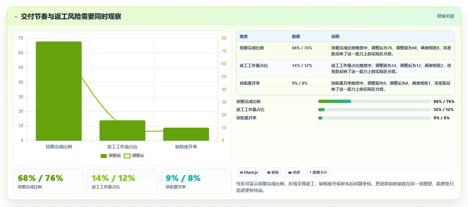Click the 68% / 76% table value

tap(302, 48)
